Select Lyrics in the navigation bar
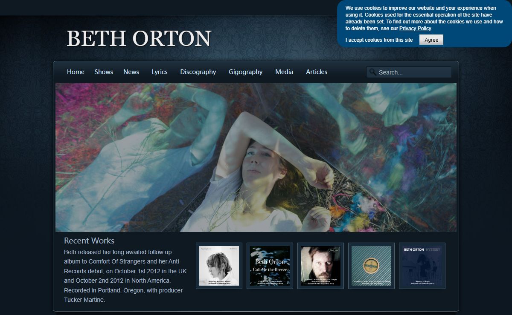Viewport: 512px width, 315px height. point(160,72)
